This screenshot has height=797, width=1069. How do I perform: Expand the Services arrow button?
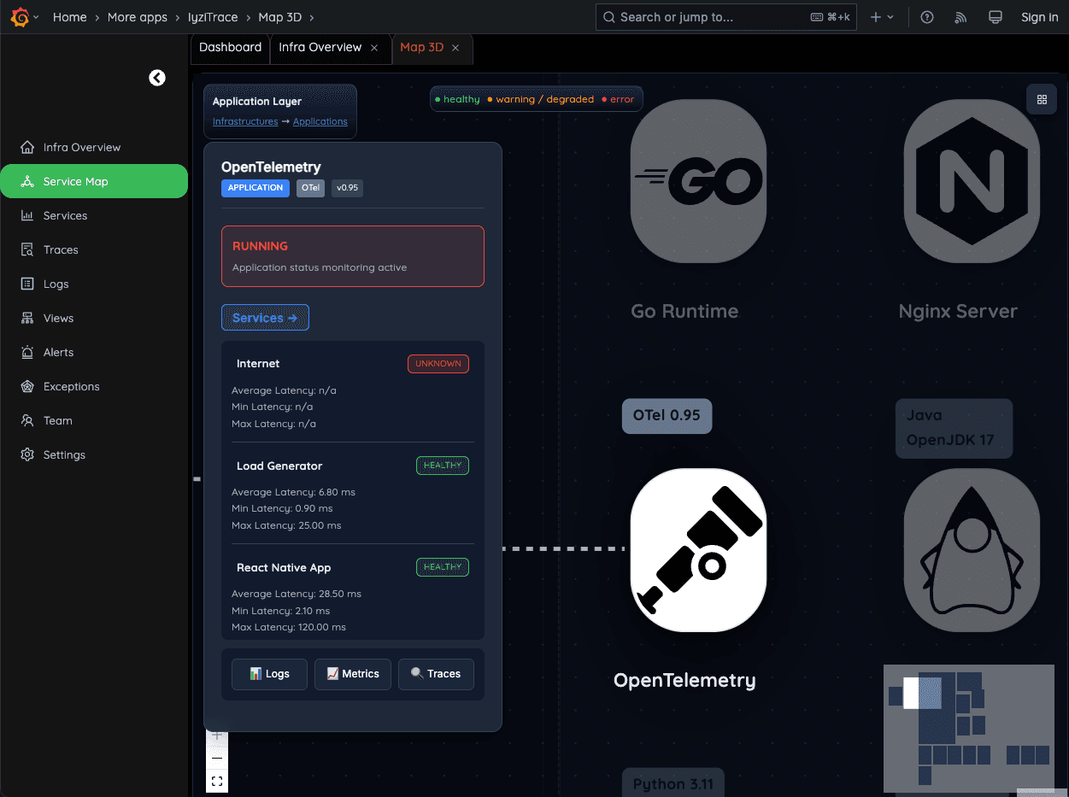point(265,318)
